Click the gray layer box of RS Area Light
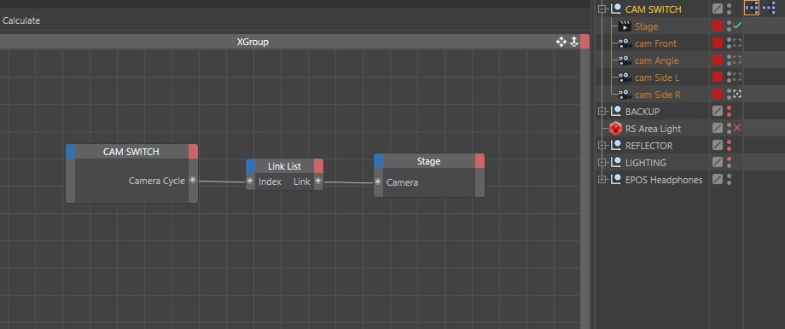This screenshot has width=785, height=329. pyautogui.click(x=718, y=128)
